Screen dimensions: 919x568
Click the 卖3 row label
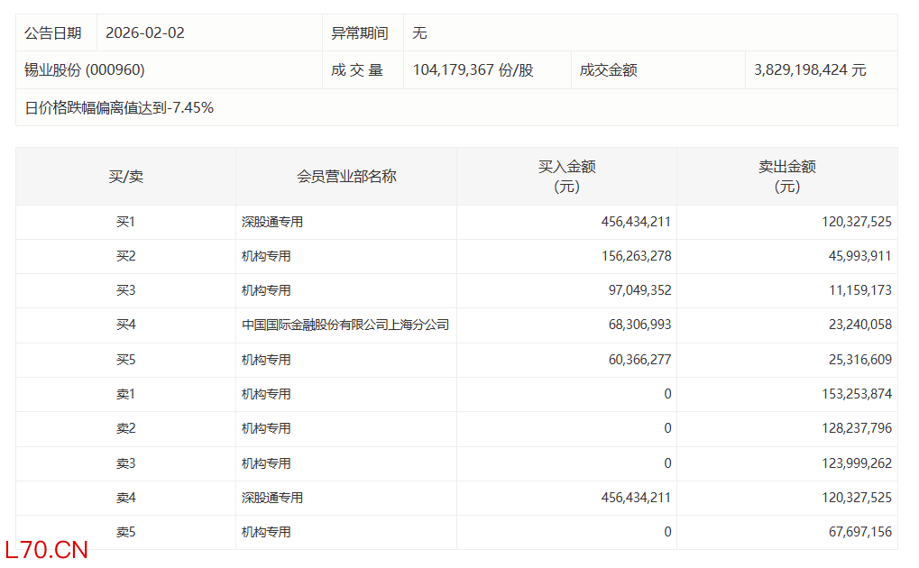point(125,463)
